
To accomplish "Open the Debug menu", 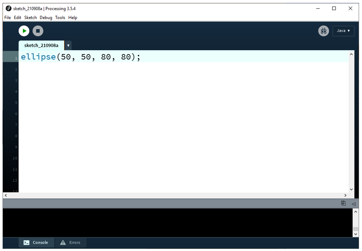I will pyautogui.click(x=46, y=18).
